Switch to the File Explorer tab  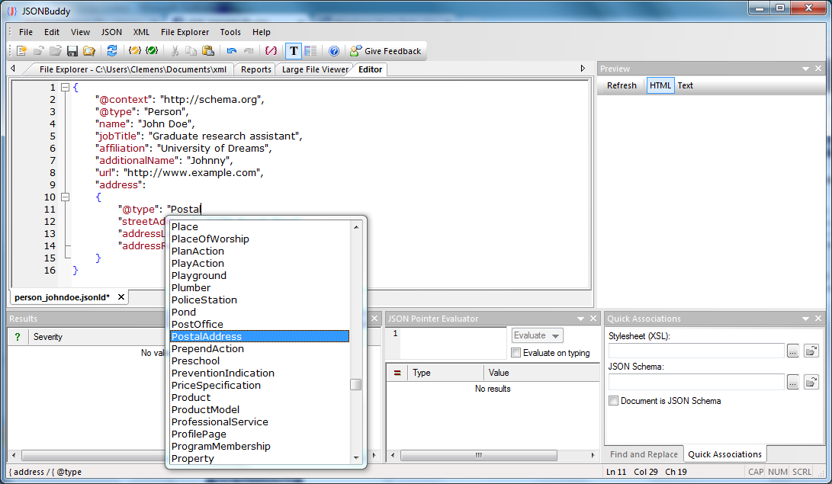tap(133, 69)
